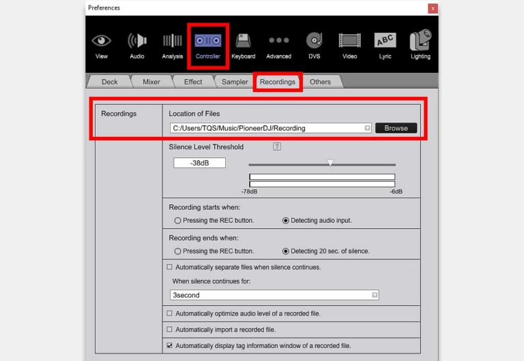The width and height of the screenshot is (524, 361).
Task: Expand the Location of Files dropdown
Action: (x=367, y=128)
